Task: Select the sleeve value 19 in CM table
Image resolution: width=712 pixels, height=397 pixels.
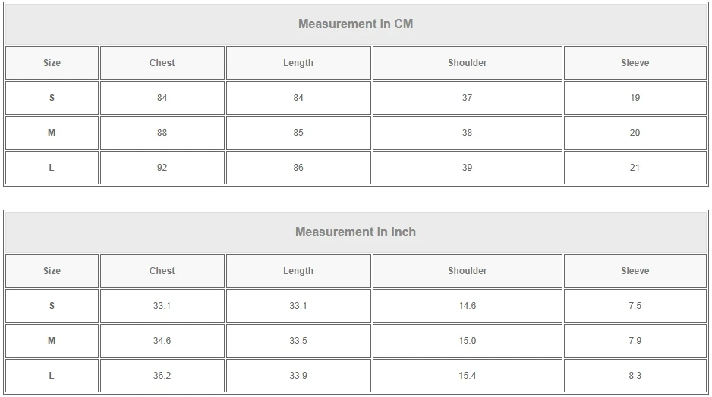Action: [x=635, y=98]
